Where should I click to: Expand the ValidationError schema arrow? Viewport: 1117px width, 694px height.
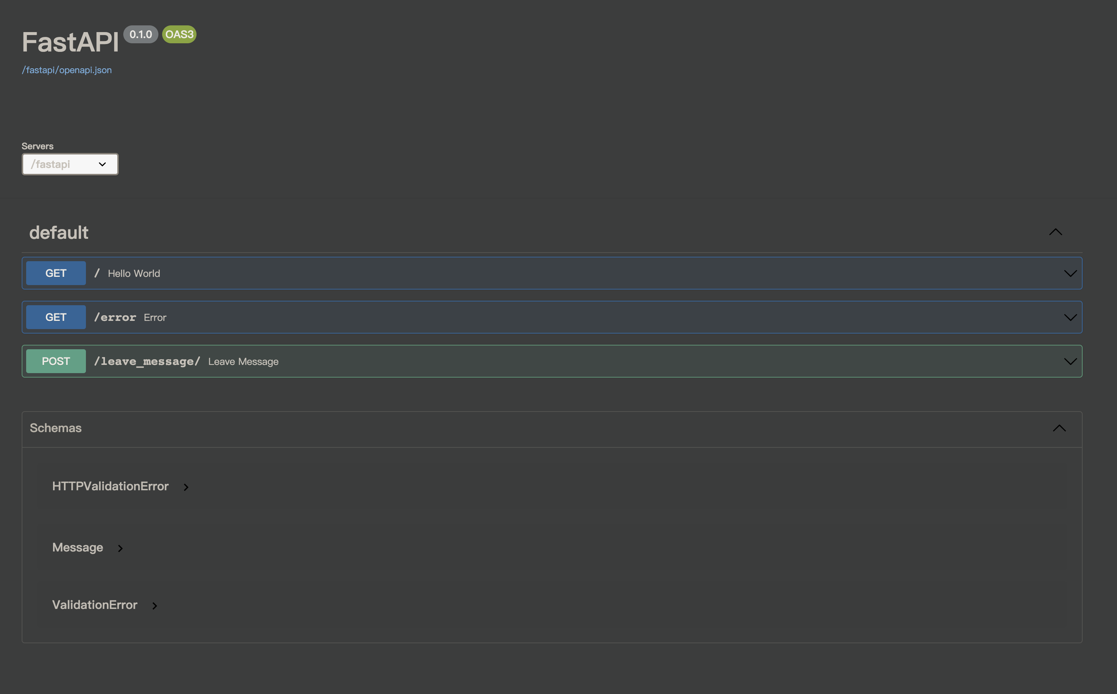click(155, 606)
